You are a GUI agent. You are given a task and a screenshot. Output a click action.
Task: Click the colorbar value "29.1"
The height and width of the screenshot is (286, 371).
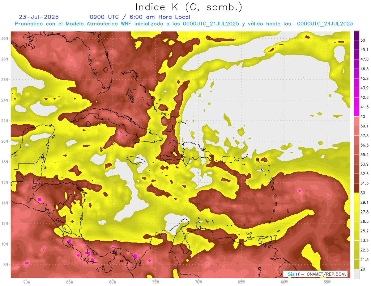pyautogui.click(x=365, y=202)
